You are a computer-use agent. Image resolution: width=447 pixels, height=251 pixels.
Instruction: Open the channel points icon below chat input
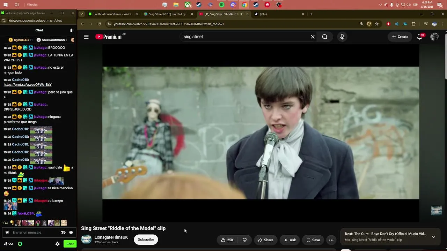[x=8, y=244]
